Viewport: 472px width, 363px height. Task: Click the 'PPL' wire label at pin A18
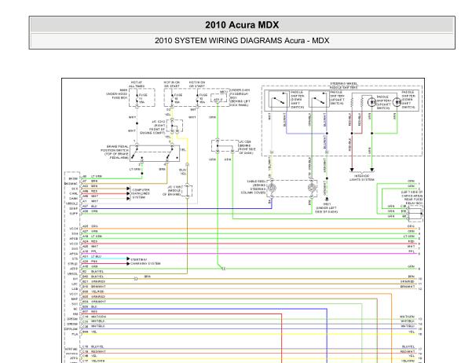[93, 251]
